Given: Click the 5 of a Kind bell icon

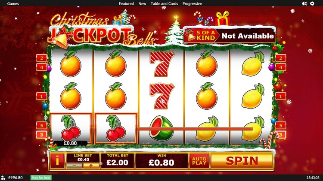Looking at the screenshot, I should (x=190, y=35).
